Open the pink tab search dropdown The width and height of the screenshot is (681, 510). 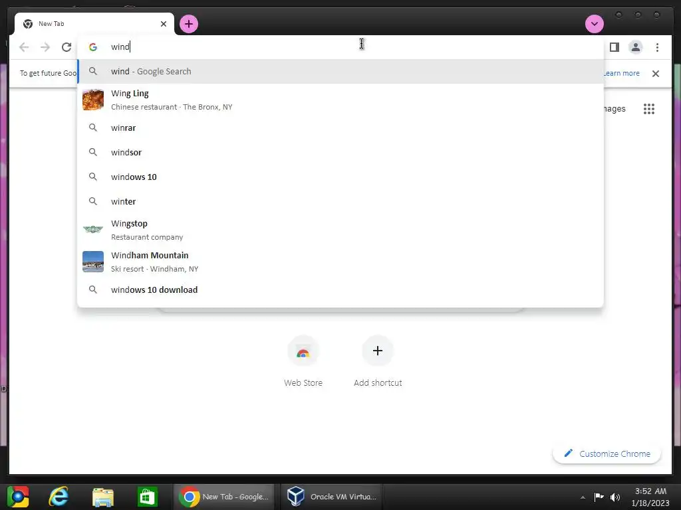pos(594,24)
